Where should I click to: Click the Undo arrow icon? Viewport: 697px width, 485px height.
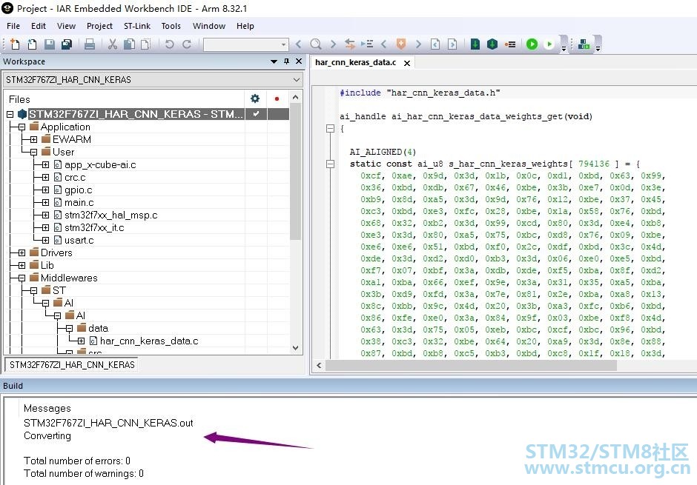(x=169, y=44)
